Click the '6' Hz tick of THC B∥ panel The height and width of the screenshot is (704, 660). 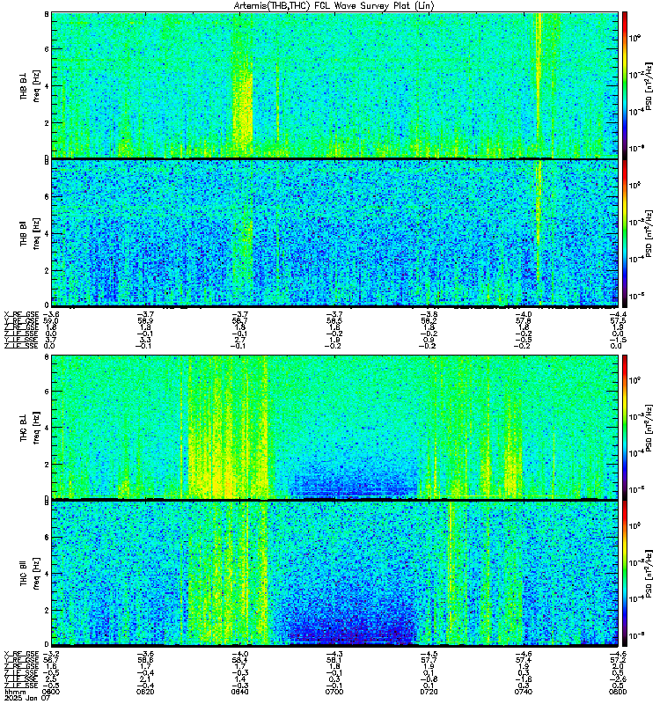coord(47,537)
